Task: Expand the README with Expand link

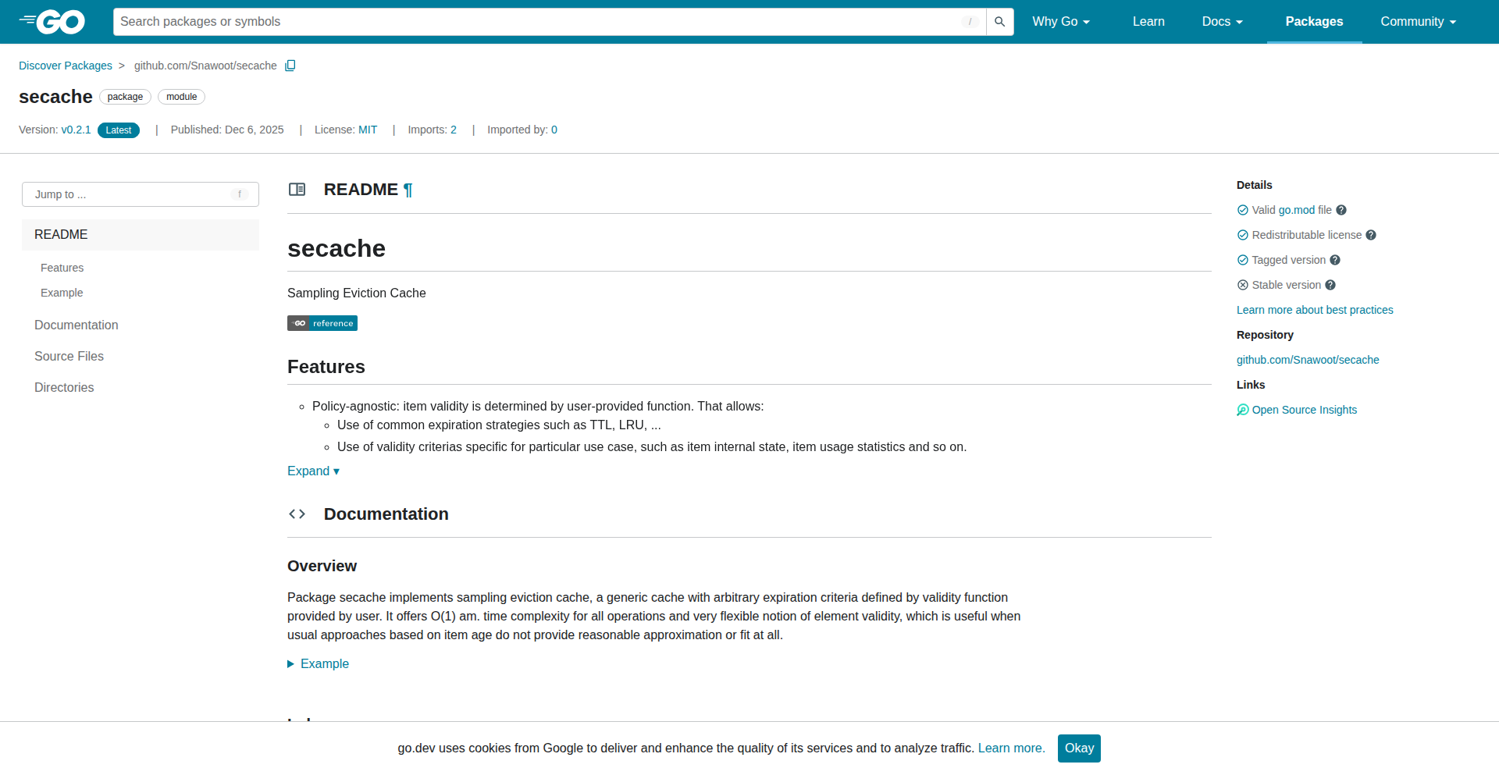Action: [x=313, y=471]
